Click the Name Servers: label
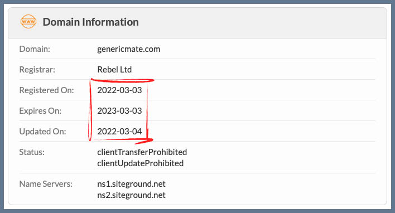Image resolution: width=395 pixels, height=213 pixels. pos(46,184)
